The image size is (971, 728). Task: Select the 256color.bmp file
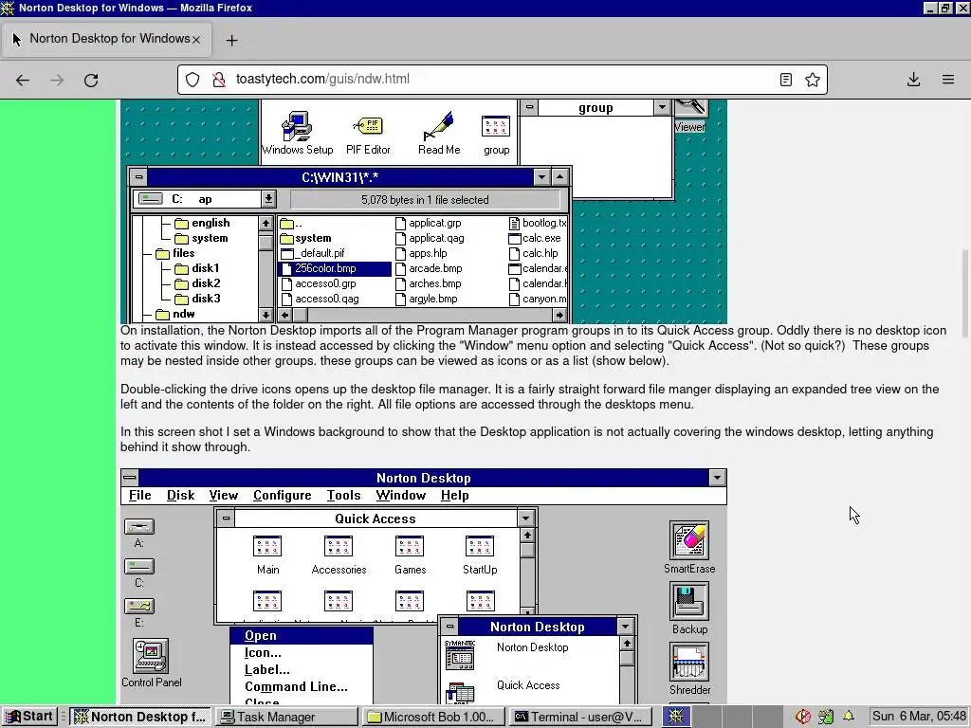coord(335,268)
